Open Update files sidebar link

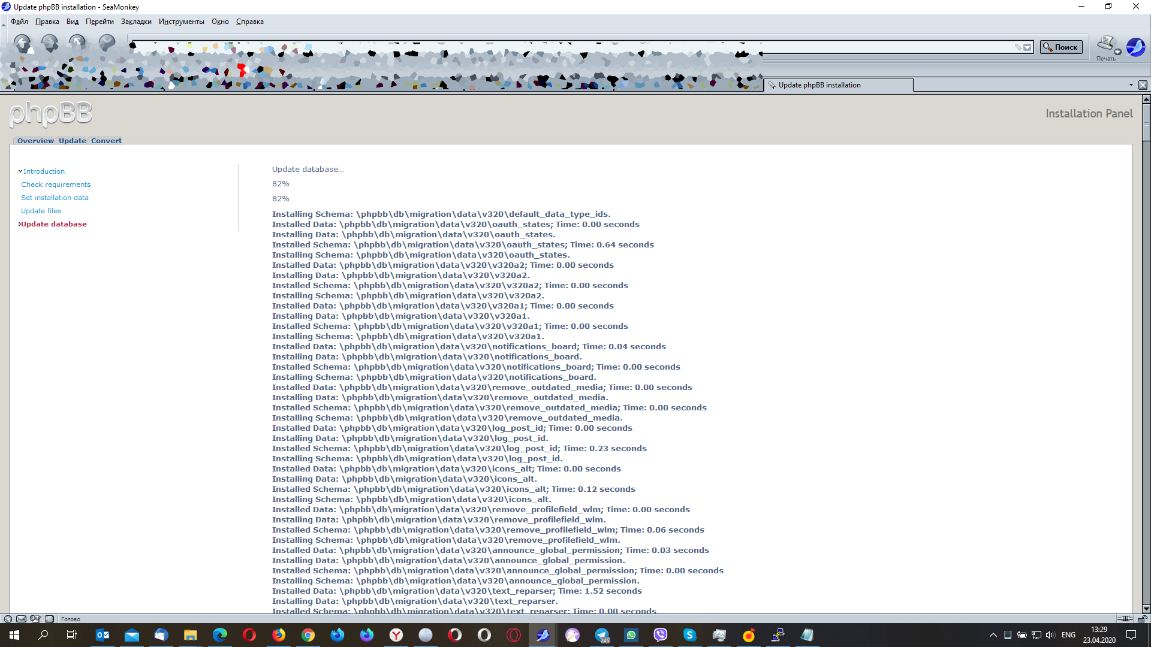click(41, 211)
